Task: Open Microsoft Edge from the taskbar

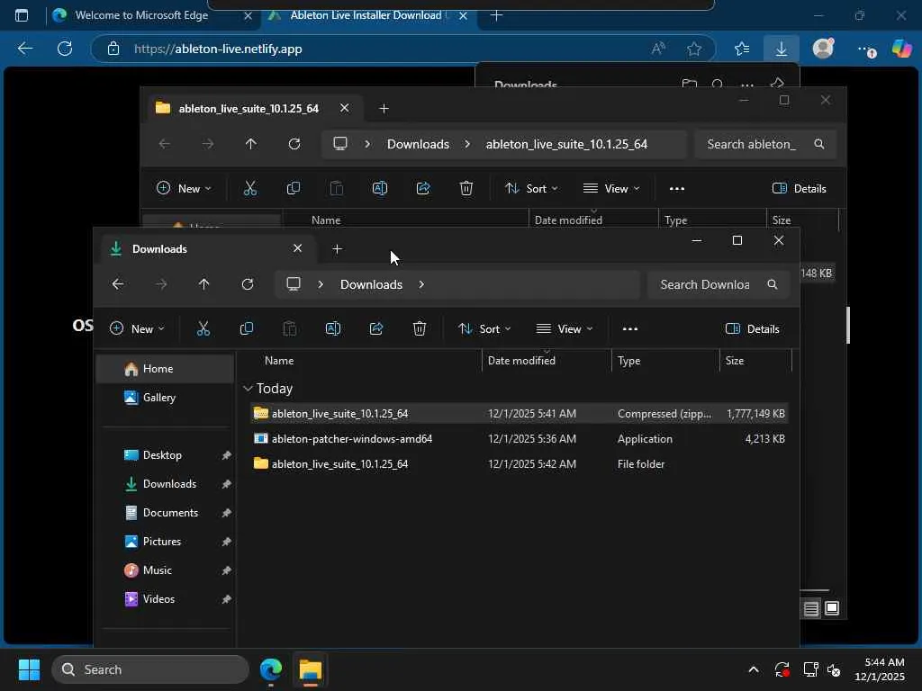Action: [x=271, y=670]
